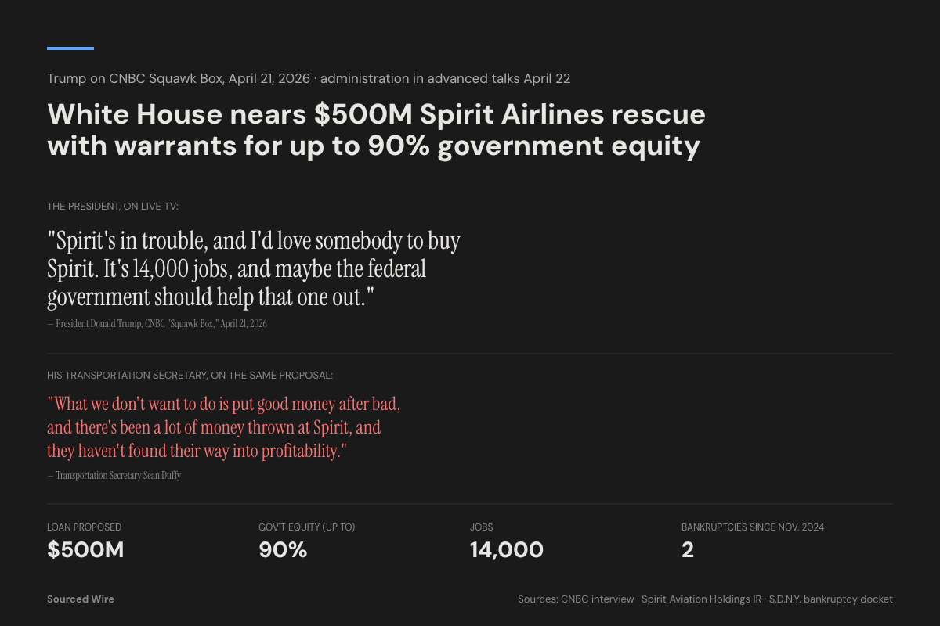This screenshot has height=626, width=940.
Task: Click the dateline mentioning CNBC Squawk Box
Action: click(309, 78)
